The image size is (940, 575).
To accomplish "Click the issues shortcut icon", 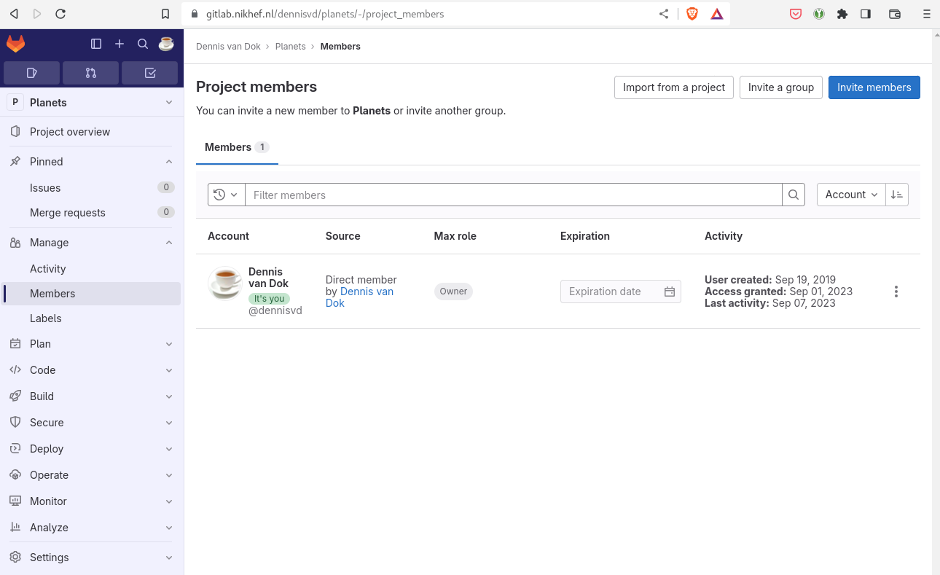I will coord(32,73).
